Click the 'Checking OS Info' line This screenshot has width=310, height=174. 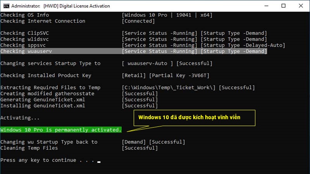[x=25, y=15]
